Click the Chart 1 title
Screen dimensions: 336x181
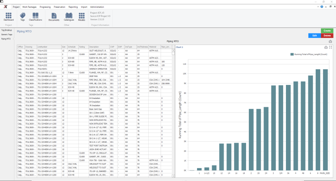click(x=179, y=47)
